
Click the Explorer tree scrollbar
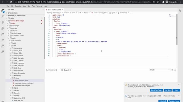click(44, 38)
